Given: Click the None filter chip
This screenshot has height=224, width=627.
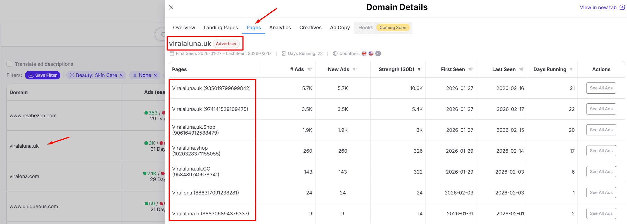Looking at the screenshot, I should 145,75.
